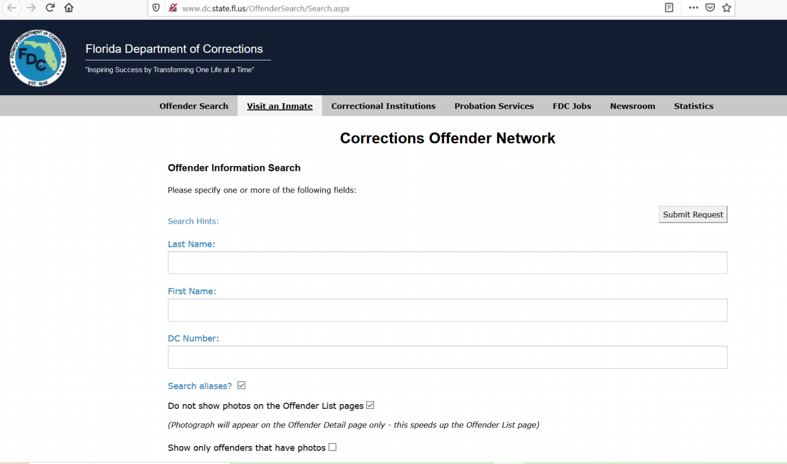Open the Visit an Inmate menu

[280, 106]
